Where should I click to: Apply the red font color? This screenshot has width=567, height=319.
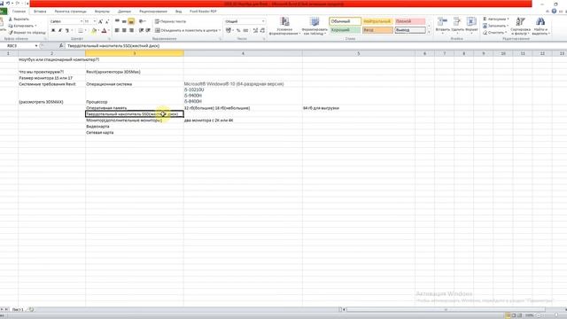105,31
